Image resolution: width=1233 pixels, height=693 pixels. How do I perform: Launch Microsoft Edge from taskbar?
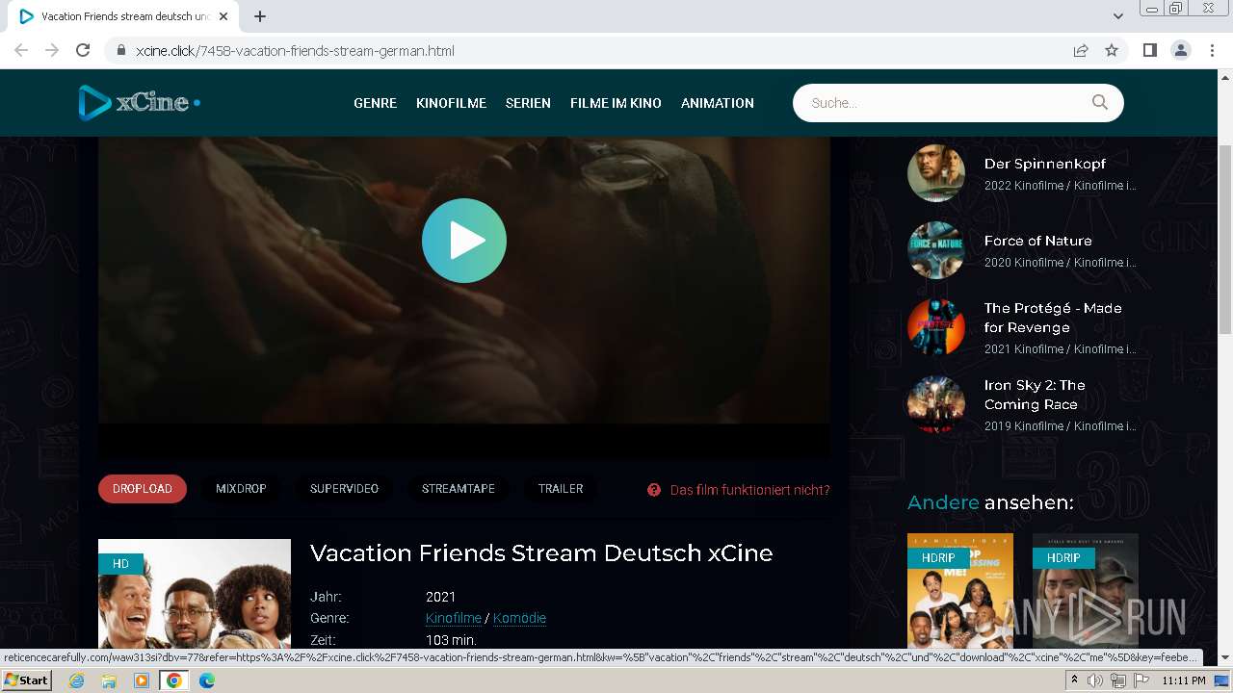pyautogui.click(x=207, y=680)
